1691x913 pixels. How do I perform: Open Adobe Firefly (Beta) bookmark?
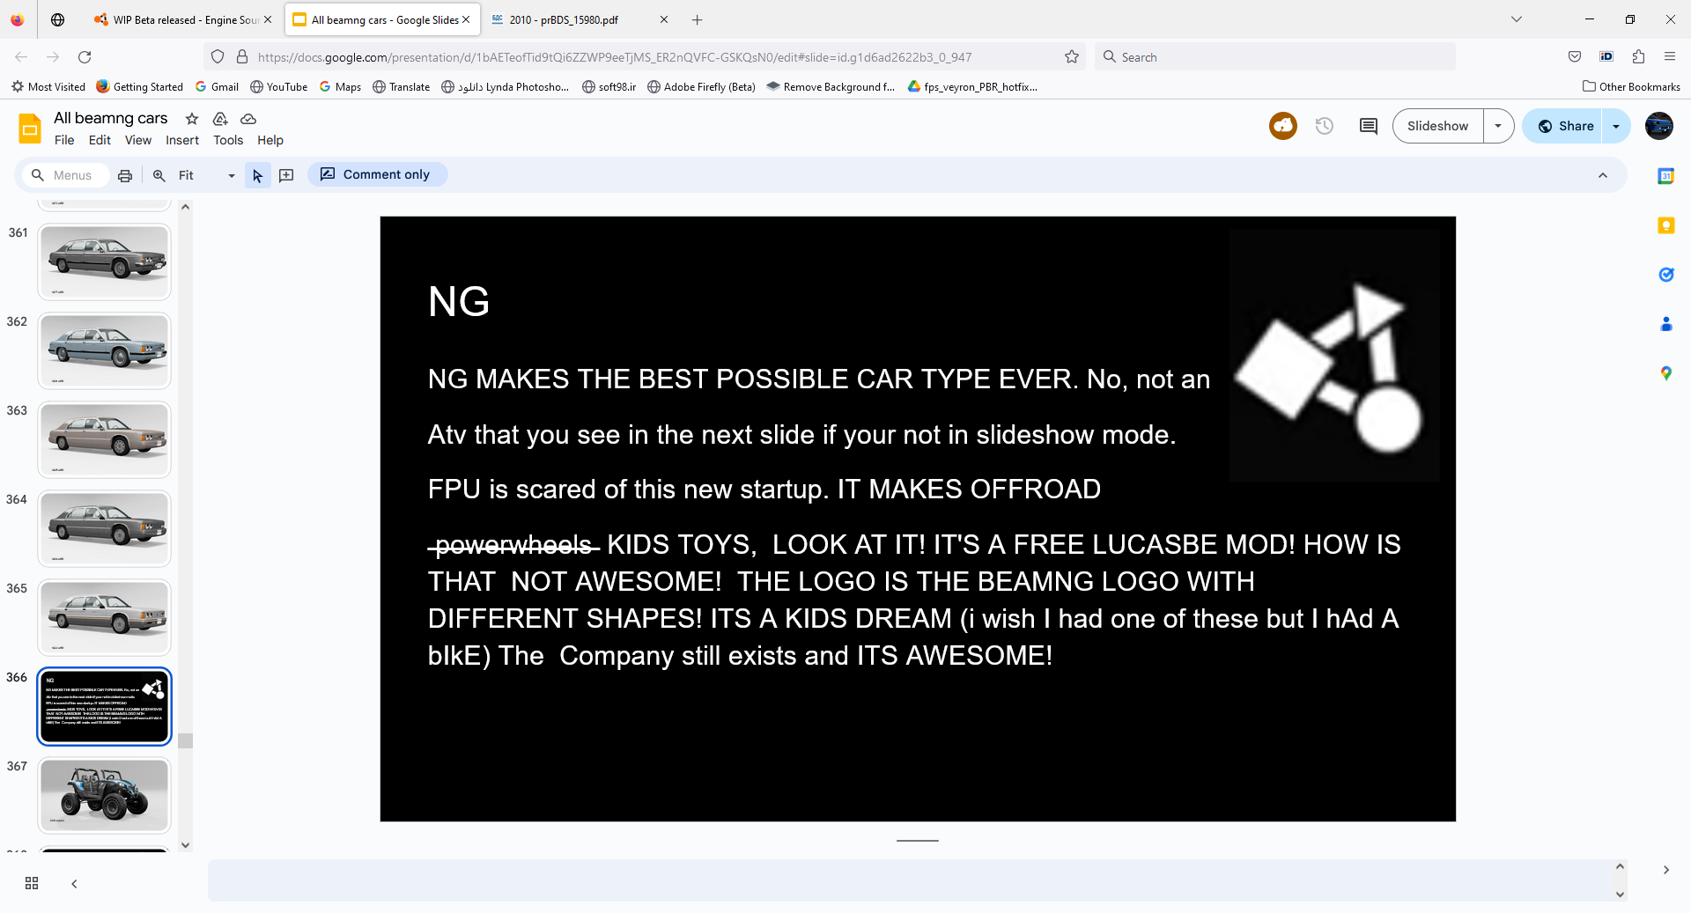(701, 86)
